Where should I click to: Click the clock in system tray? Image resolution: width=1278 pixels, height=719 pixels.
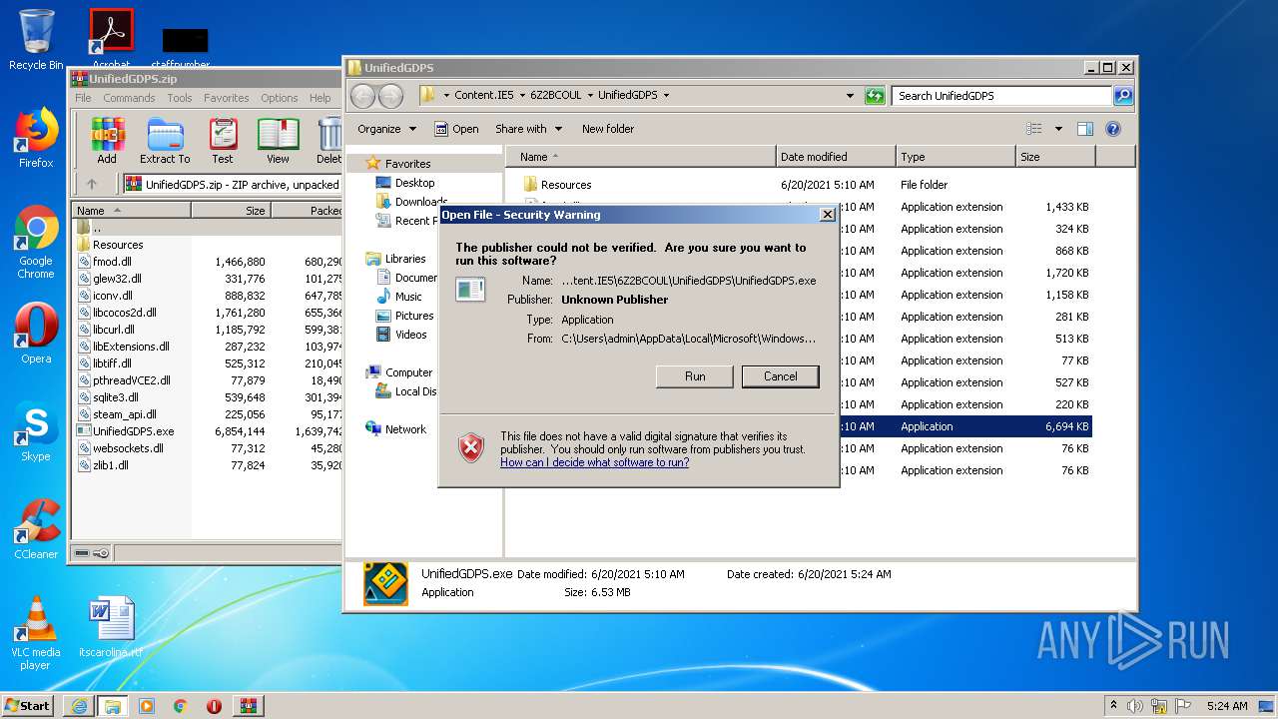click(1227, 706)
